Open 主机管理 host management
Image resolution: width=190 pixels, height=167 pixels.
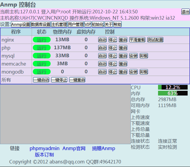coord(59,24)
